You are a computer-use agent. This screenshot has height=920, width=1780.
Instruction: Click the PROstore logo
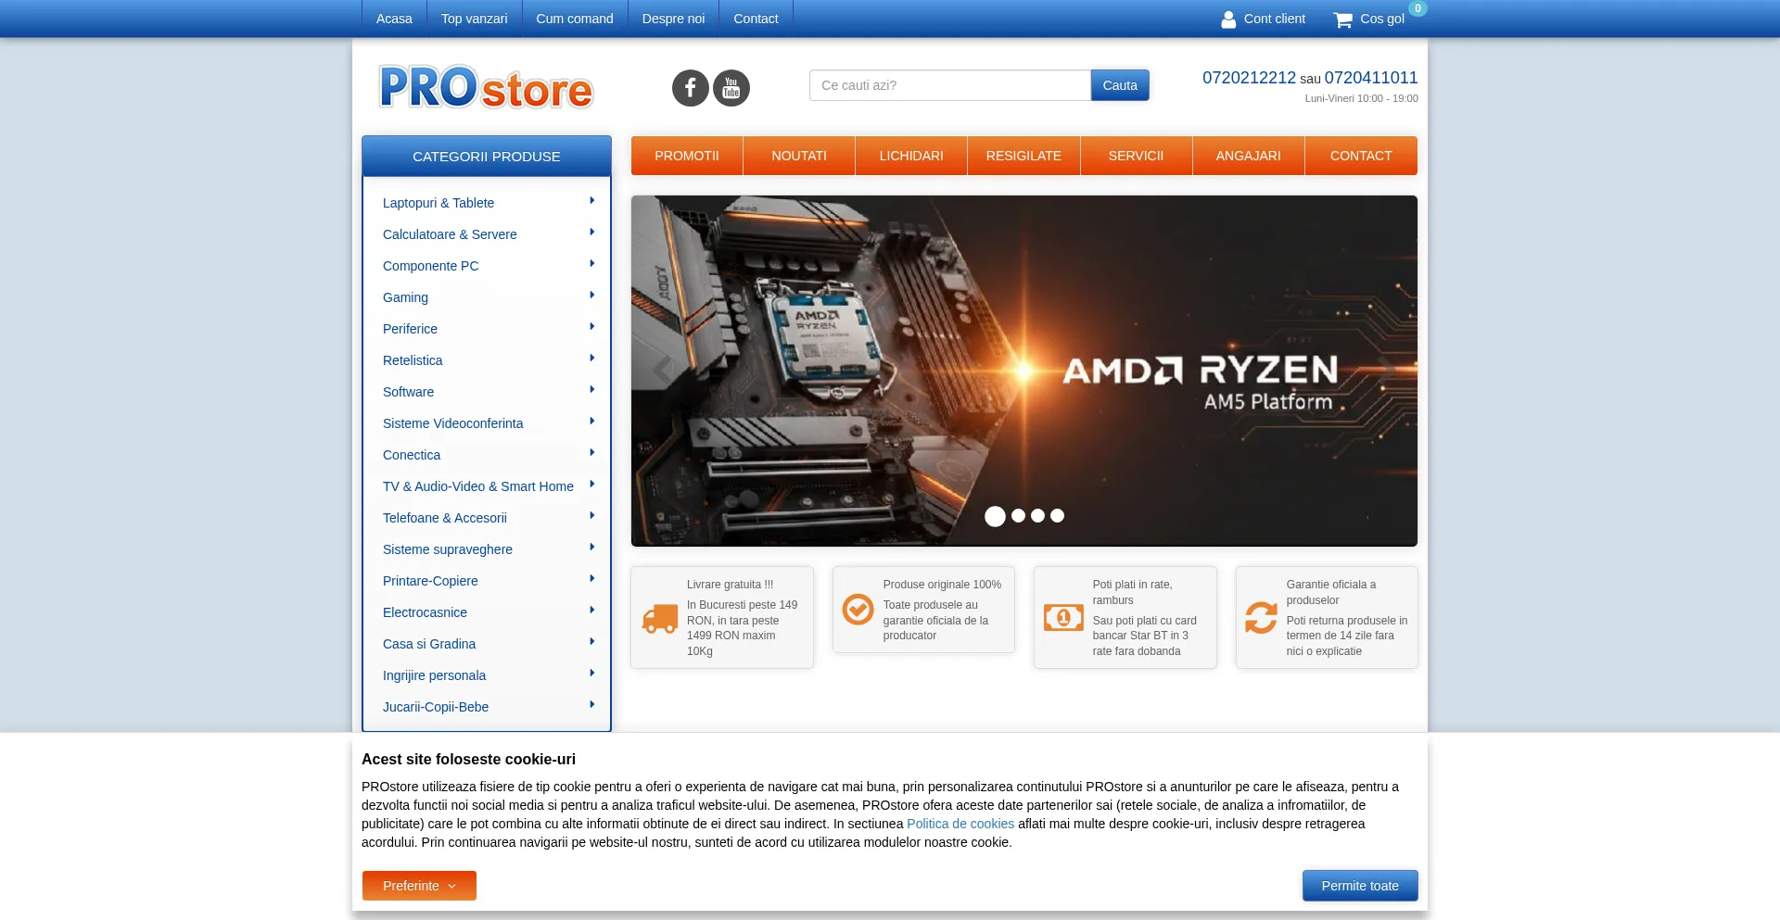tap(486, 87)
